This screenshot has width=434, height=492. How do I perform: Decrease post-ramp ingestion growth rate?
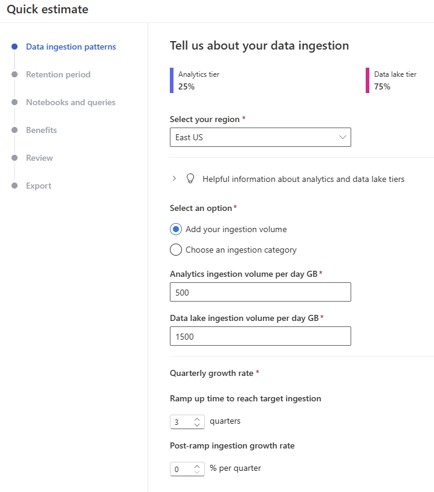[x=197, y=471]
